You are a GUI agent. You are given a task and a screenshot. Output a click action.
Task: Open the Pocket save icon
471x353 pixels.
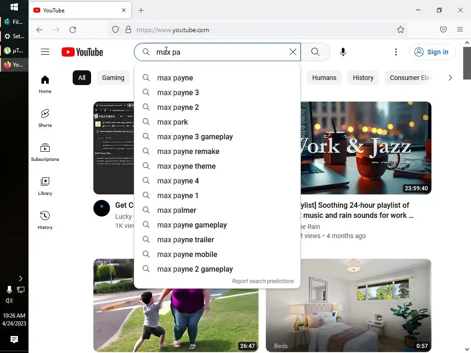(x=443, y=29)
